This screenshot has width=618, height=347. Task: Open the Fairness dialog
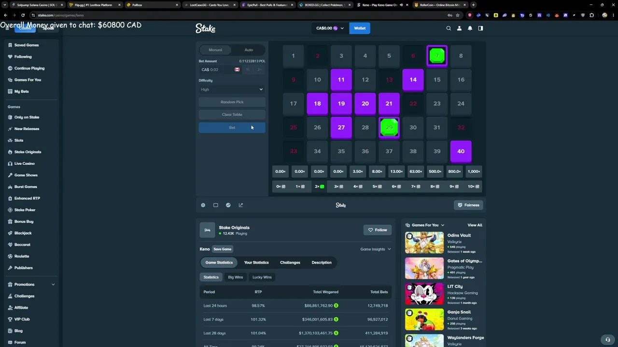pyautogui.click(x=469, y=205)
